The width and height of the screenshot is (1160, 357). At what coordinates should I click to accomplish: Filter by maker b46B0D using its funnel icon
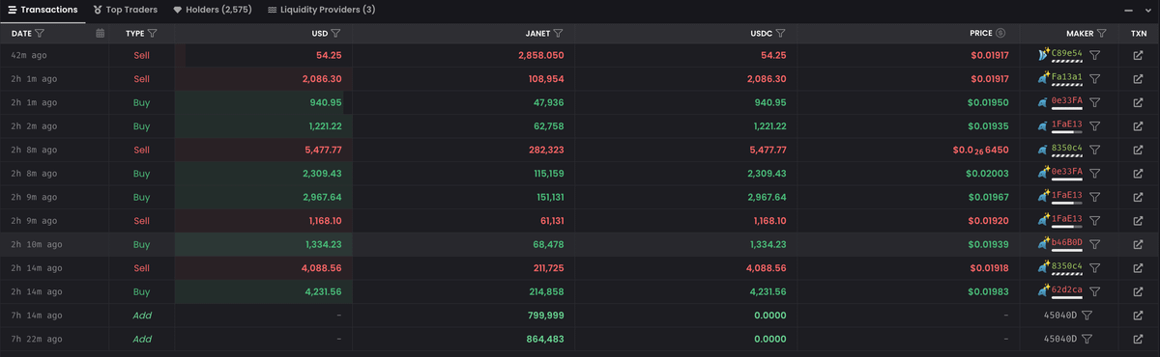[1095, 244]
